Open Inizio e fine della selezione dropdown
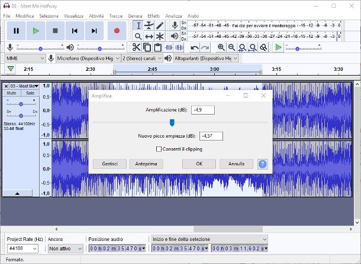 point(209,239)
